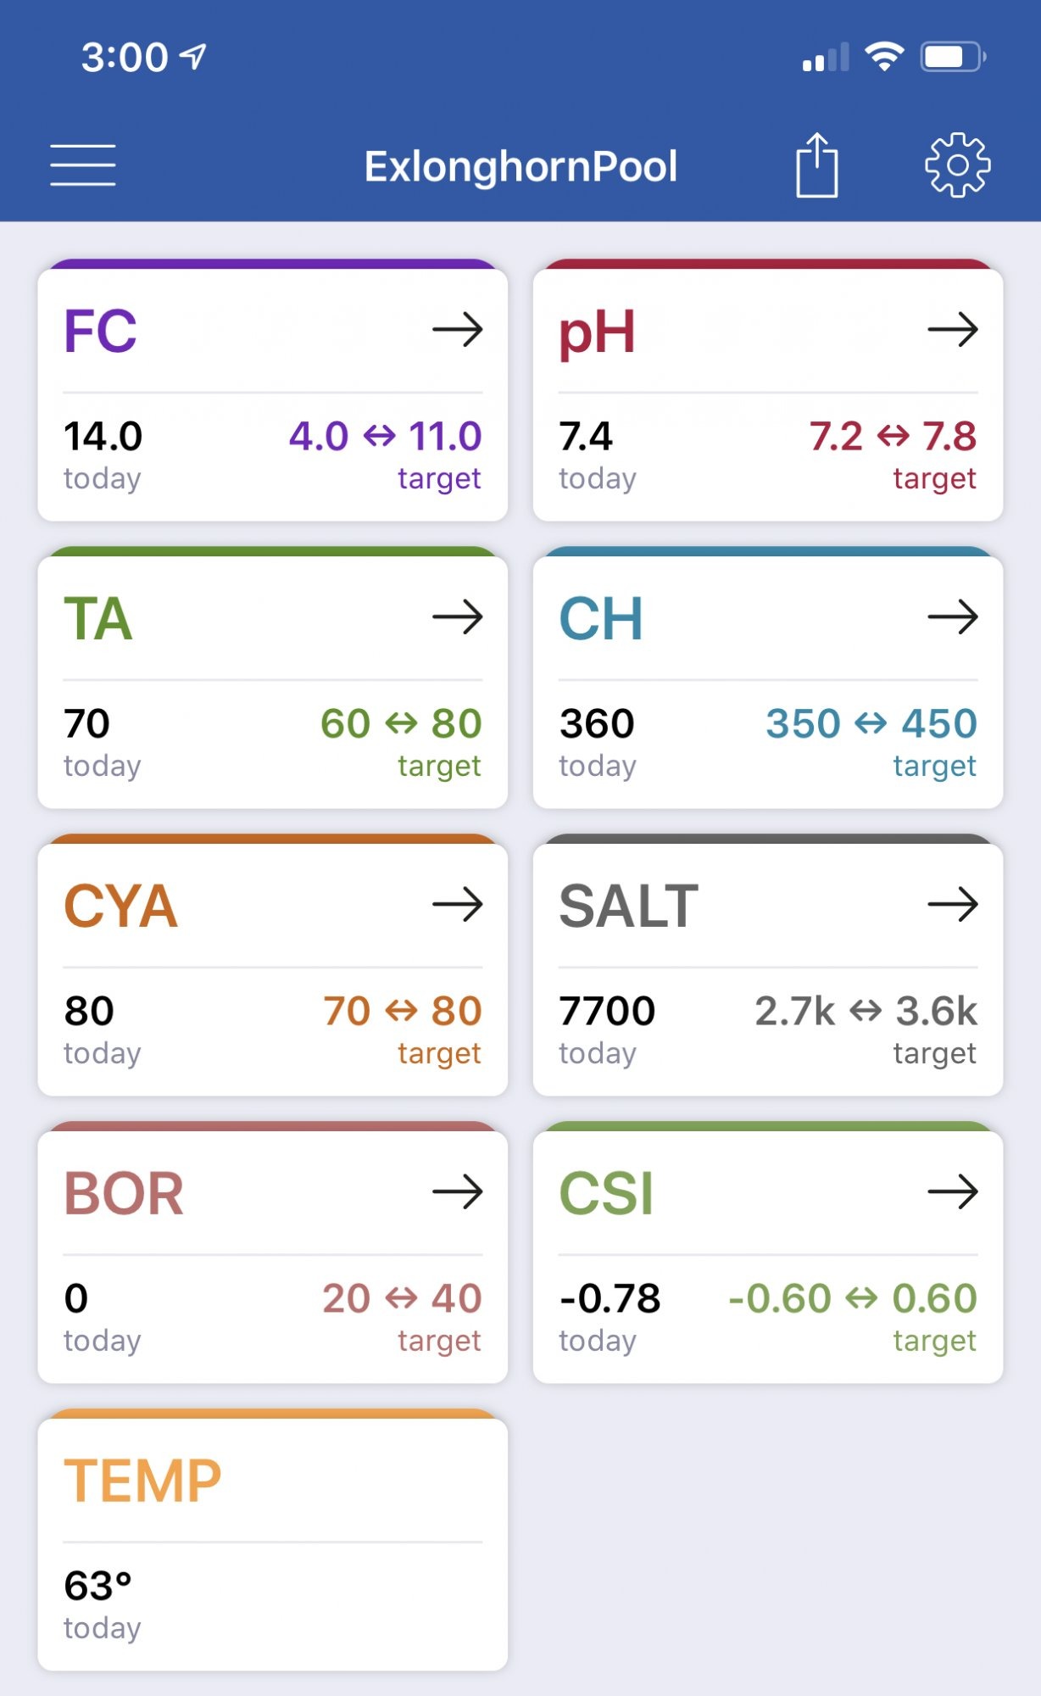
Task: Open CH details arrow
Action: [953, 616]
